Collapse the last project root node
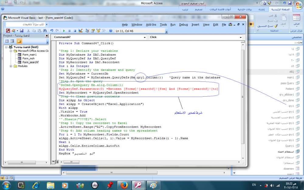304x190 pixels. tap(6, 47)
